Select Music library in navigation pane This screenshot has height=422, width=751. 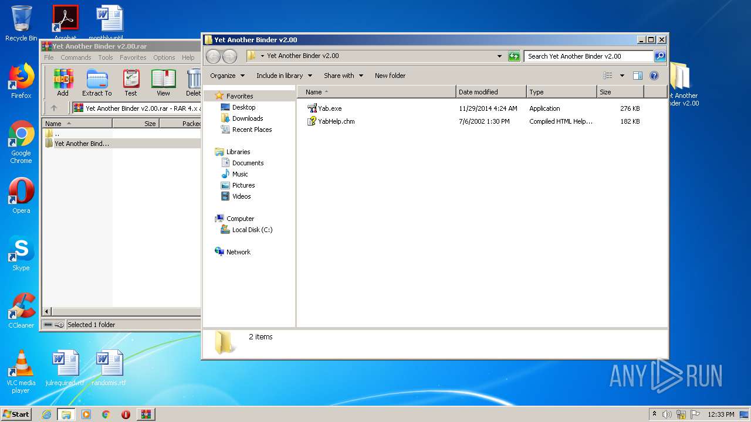point(240,174)
